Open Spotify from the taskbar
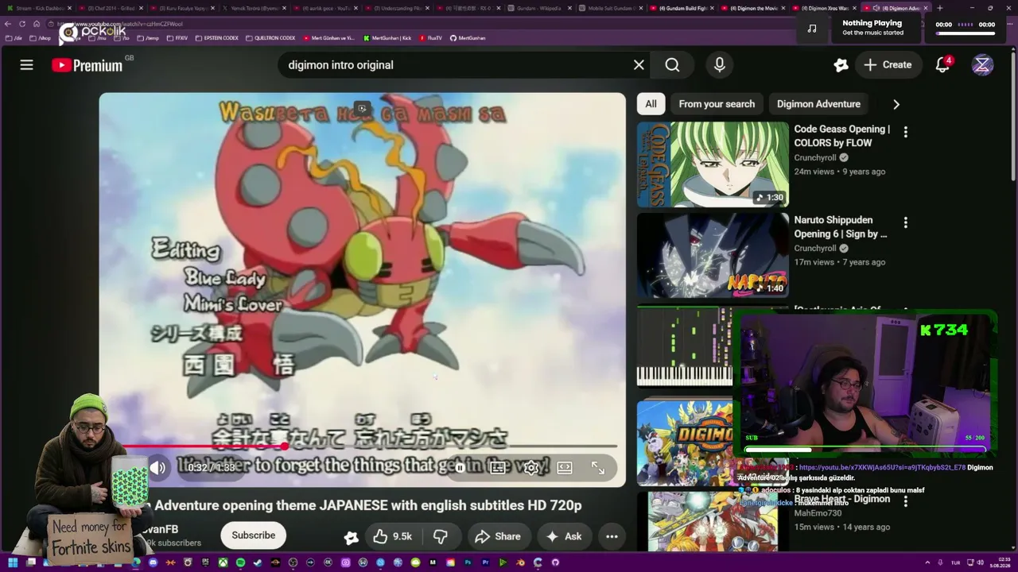 tap(240, 562)
